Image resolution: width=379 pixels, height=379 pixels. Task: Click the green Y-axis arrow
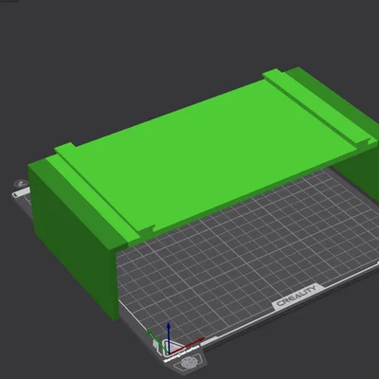coord(157,341)
